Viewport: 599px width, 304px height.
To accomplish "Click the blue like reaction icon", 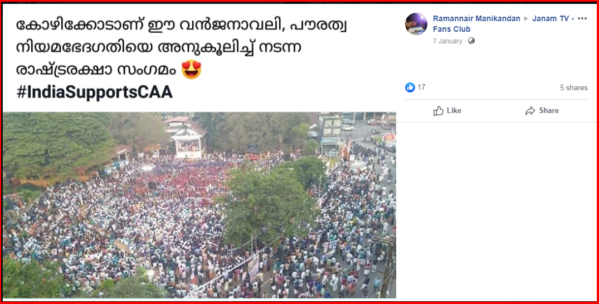I will pos(410,87).
